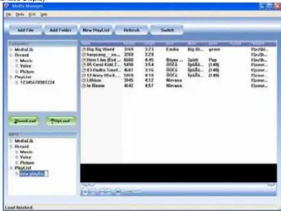Screen dimensions: 281x211
Task: Click the green DownLoad button
Action: click(24, 121)
